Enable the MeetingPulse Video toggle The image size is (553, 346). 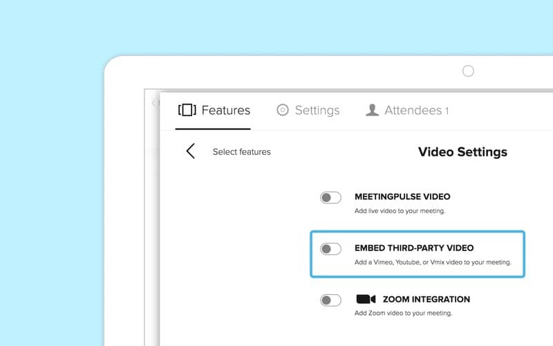tap(330, 197)
